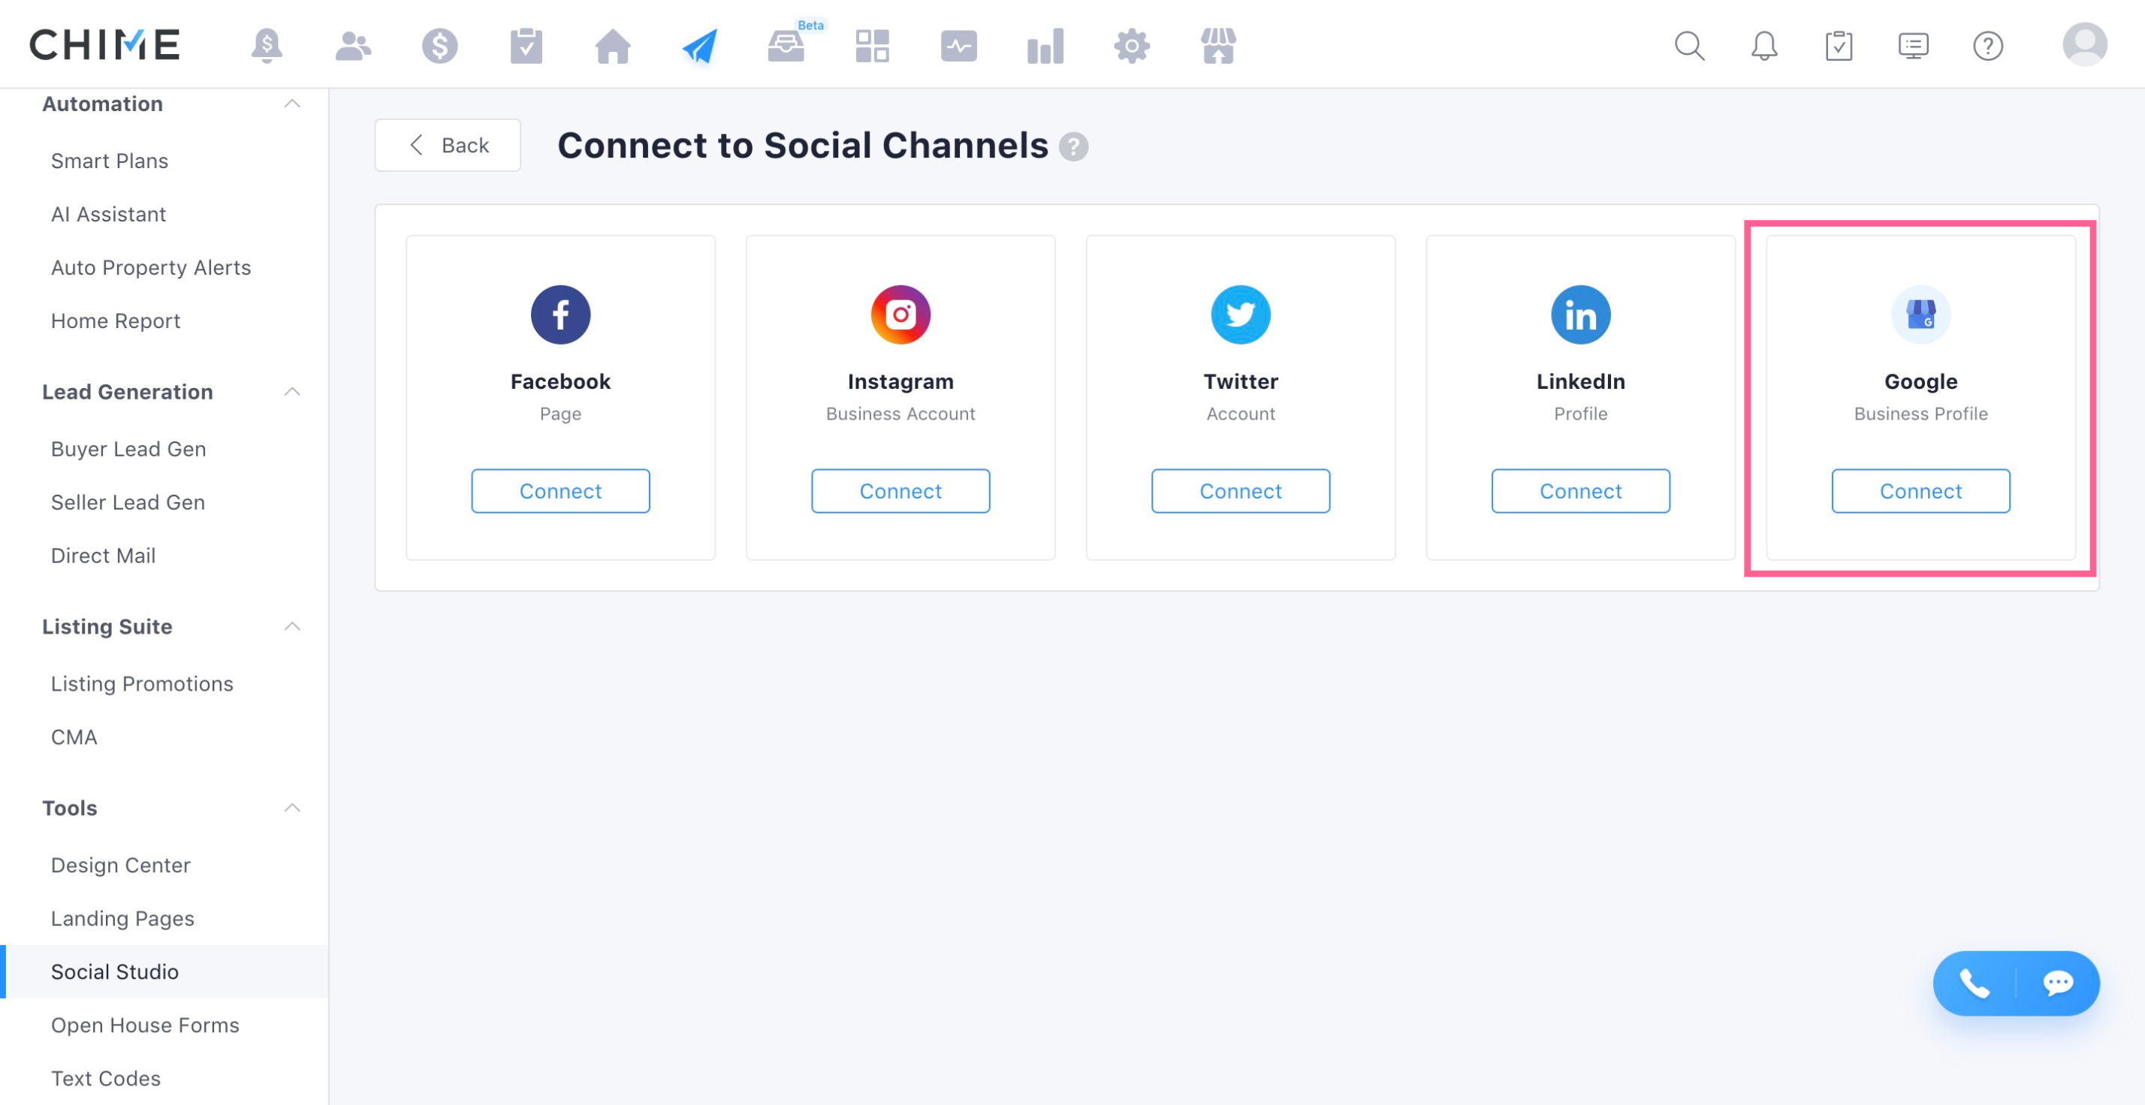Select the paper plane marketing icon
The height and width of the screenshot is (1105, 2145).
699,46
